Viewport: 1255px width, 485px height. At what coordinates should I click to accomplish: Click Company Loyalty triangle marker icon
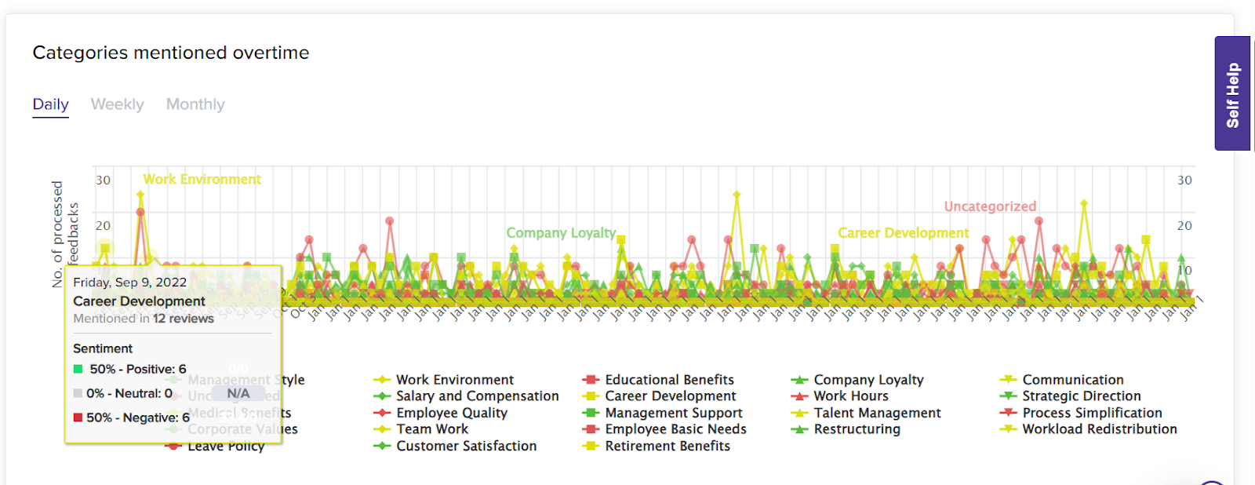799,380
